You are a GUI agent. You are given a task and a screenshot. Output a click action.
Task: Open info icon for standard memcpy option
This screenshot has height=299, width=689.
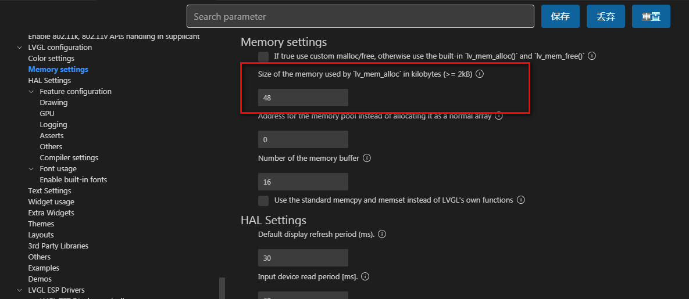(x=521, y=200)
